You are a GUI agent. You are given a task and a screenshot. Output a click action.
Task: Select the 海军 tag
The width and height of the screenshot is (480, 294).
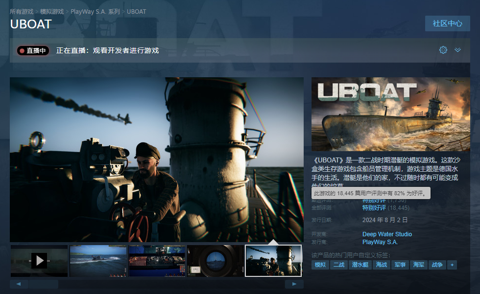(418, 265)
